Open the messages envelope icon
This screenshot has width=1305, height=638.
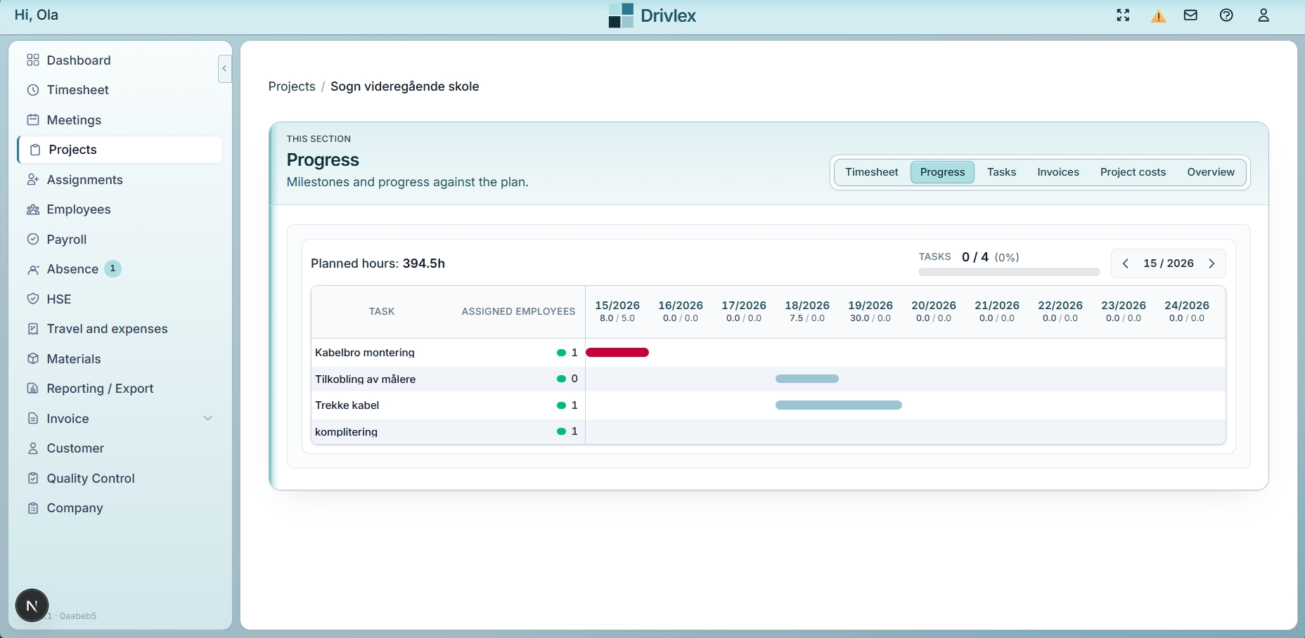click(x=1191, y=15)
